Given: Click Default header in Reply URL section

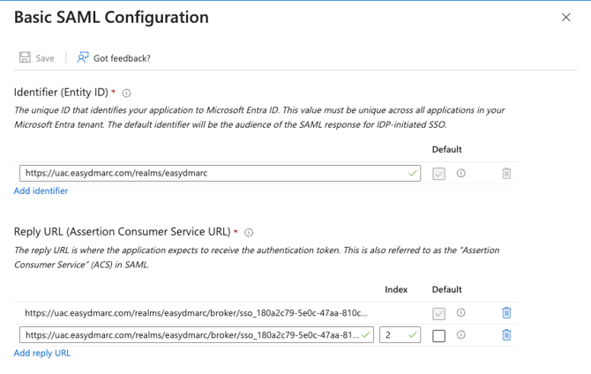Looking at the screenshot, I should tap(446, 289).
